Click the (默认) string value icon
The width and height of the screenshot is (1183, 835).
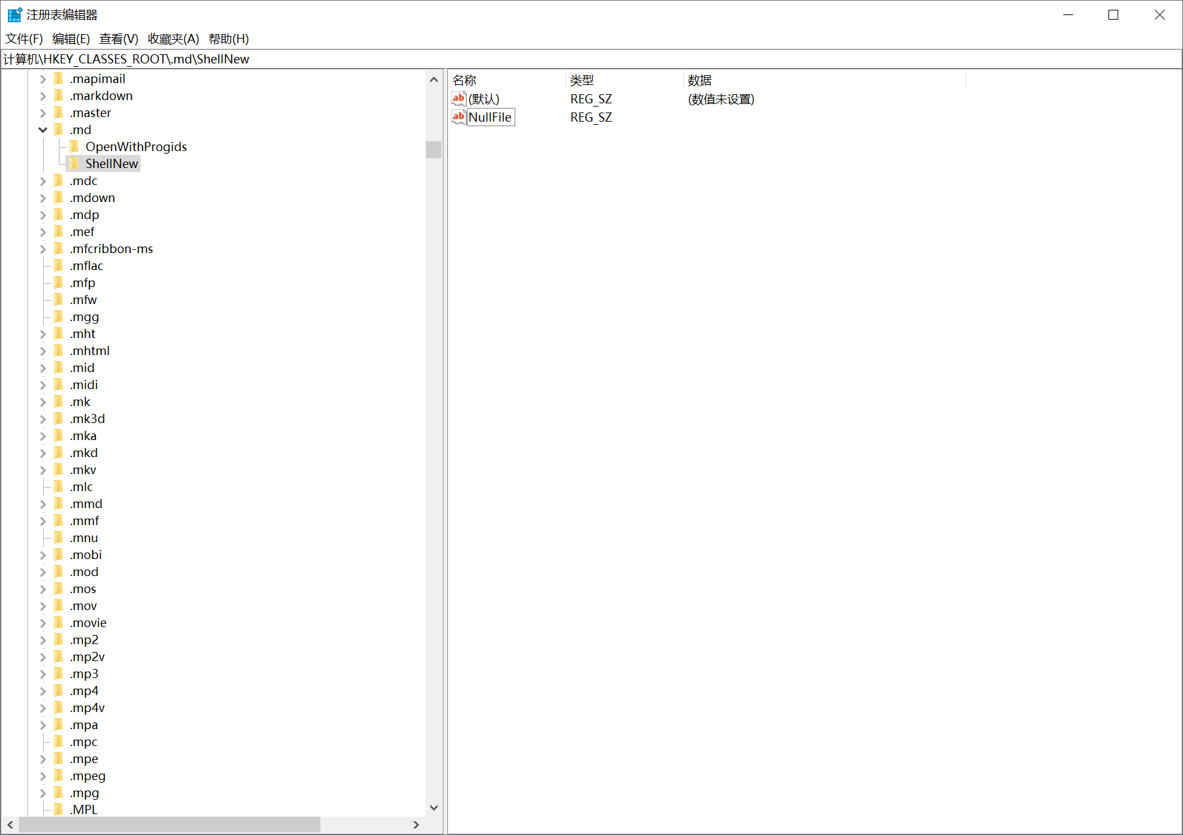(x=458, y=99)
